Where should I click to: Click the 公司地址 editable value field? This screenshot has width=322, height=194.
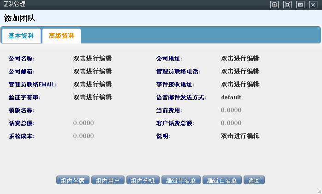[240, 59]
